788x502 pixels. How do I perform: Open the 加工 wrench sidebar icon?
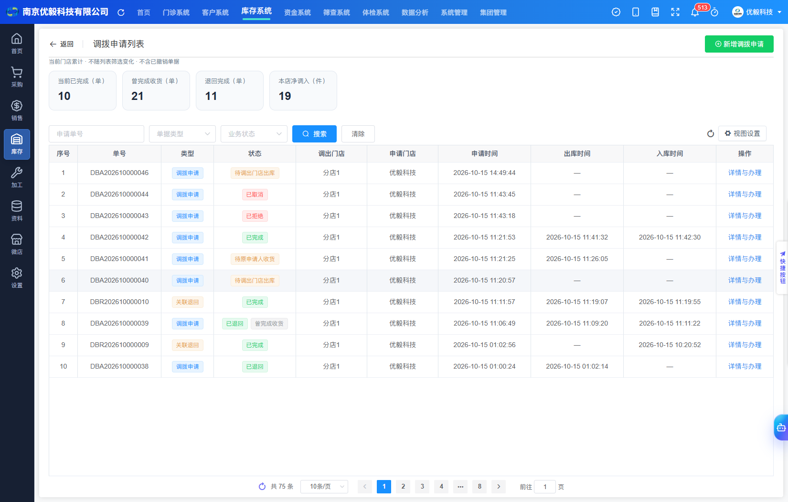pyautogui.click(x=17, y=177)
